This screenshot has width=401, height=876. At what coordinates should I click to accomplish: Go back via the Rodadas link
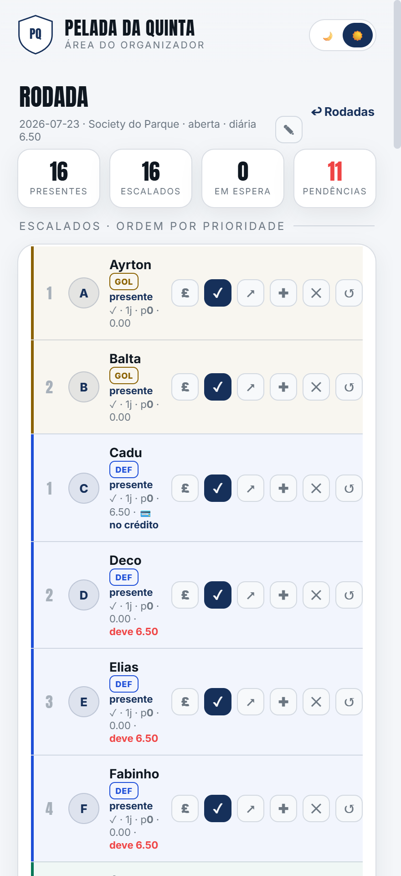click(343, 112)
